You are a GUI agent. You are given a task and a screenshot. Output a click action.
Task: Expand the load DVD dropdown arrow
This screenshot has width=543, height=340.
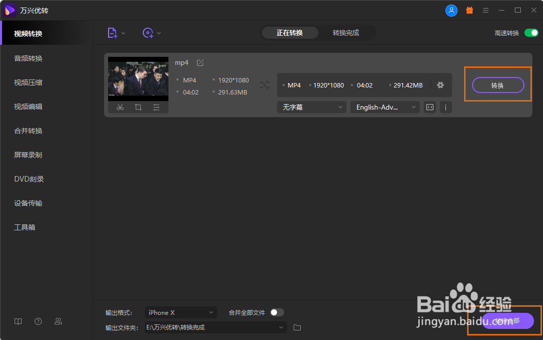159,33
